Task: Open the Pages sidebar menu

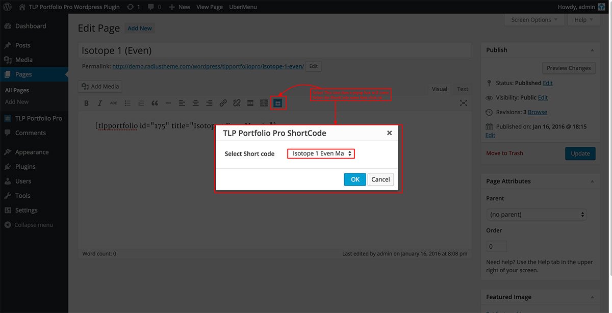Action: pyautogui.click(x=34, y=74)
